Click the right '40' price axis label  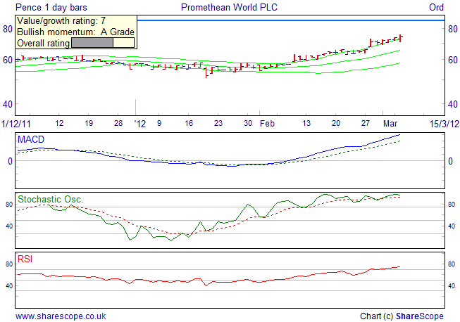pyautogui.click(x=453, y=104)
